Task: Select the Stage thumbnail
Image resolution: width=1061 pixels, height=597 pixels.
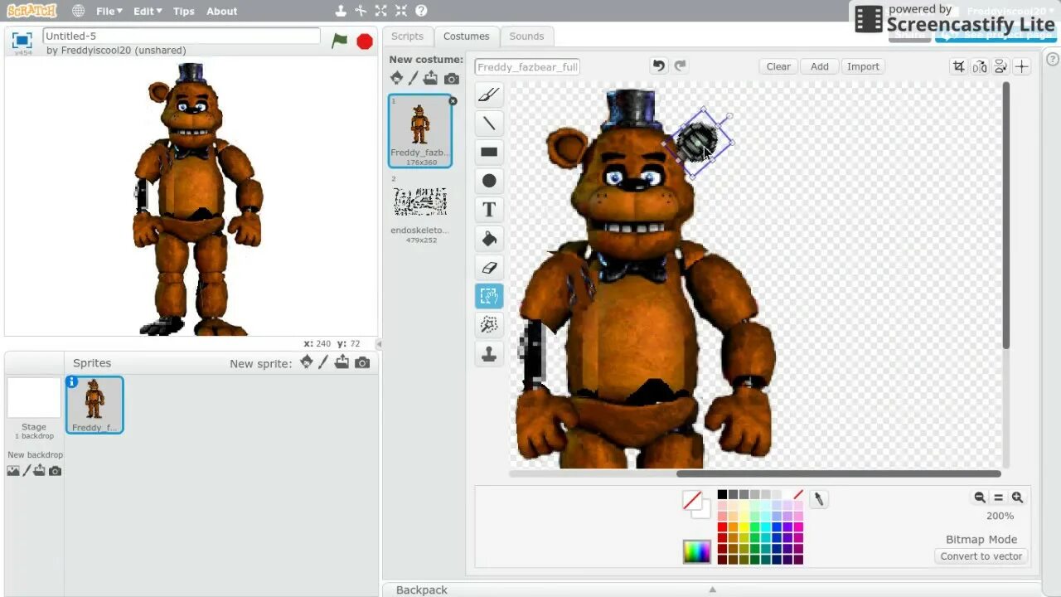Action: 34,399
